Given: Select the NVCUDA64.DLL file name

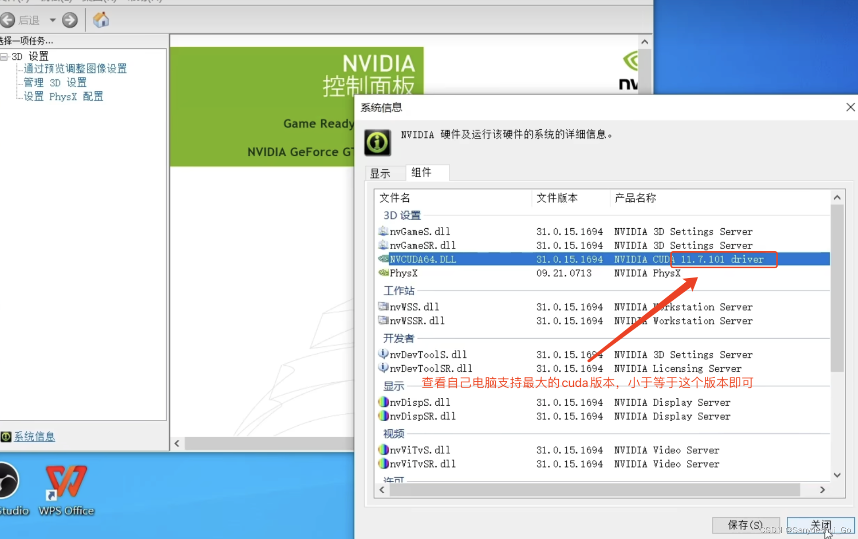Looking at the screenshot, I should coord(423,259).
